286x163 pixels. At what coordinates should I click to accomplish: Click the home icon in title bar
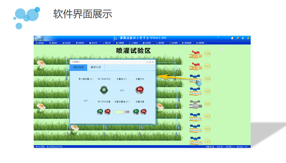[x=232, y=38]
